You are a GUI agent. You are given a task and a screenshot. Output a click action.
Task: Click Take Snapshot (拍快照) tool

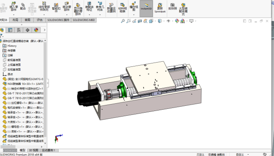tap(173, 6)
